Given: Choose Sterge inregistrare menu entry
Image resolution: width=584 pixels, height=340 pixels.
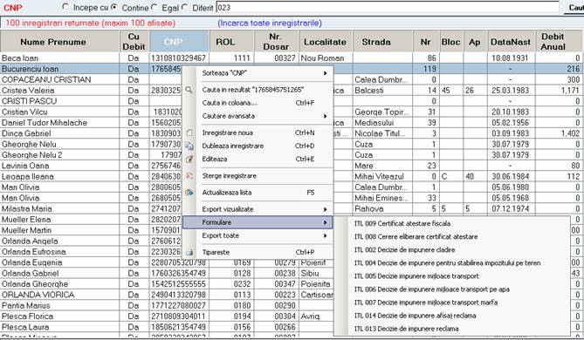Looking at the screenshot, I should point(258,176).
